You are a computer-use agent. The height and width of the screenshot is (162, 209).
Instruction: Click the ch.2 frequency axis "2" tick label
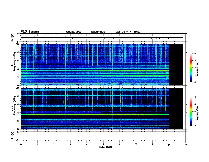(18, 121)
